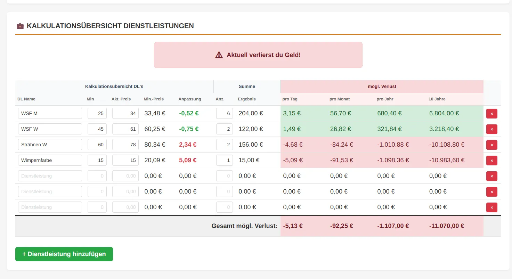Click the warning triangle icon in alert
Viewport: 512px width, 279px height.
219,55
